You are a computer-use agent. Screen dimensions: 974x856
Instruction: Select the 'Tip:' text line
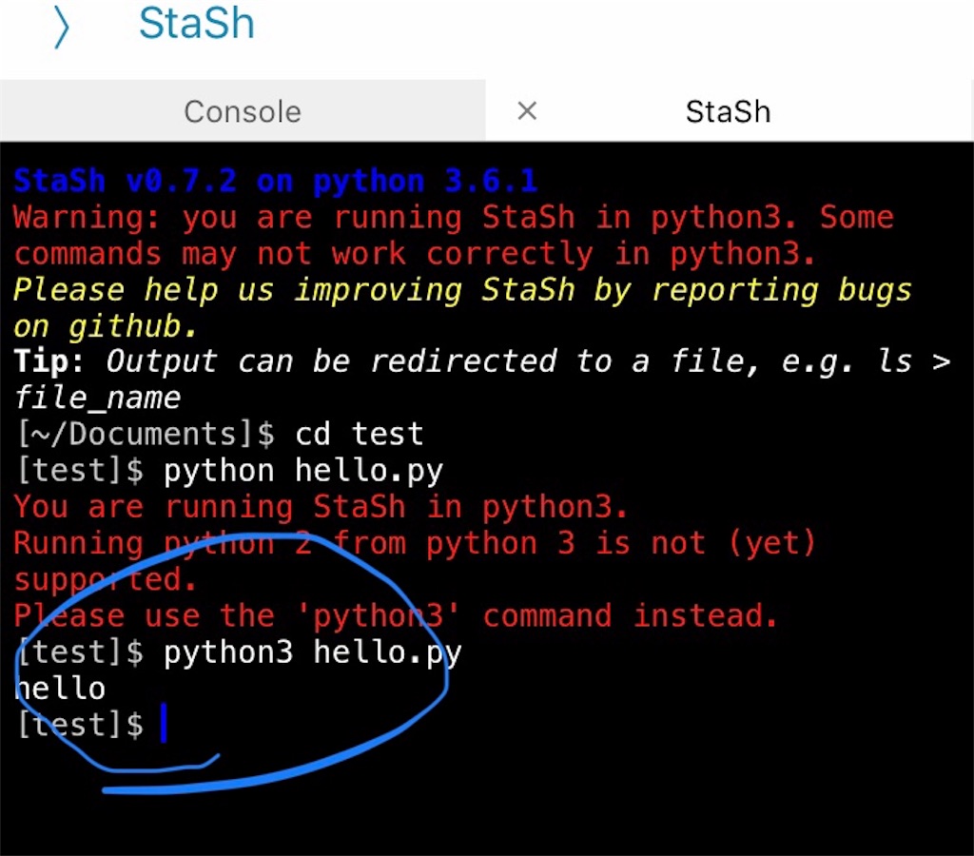pyautogui.click(x=482, y=361)
